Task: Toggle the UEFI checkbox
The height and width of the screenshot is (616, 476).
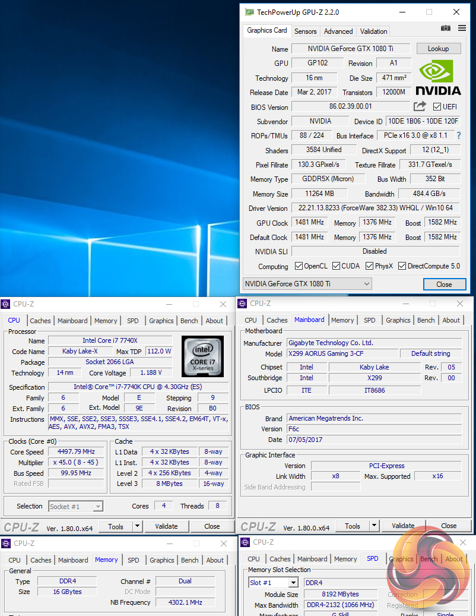Action: 437,107
